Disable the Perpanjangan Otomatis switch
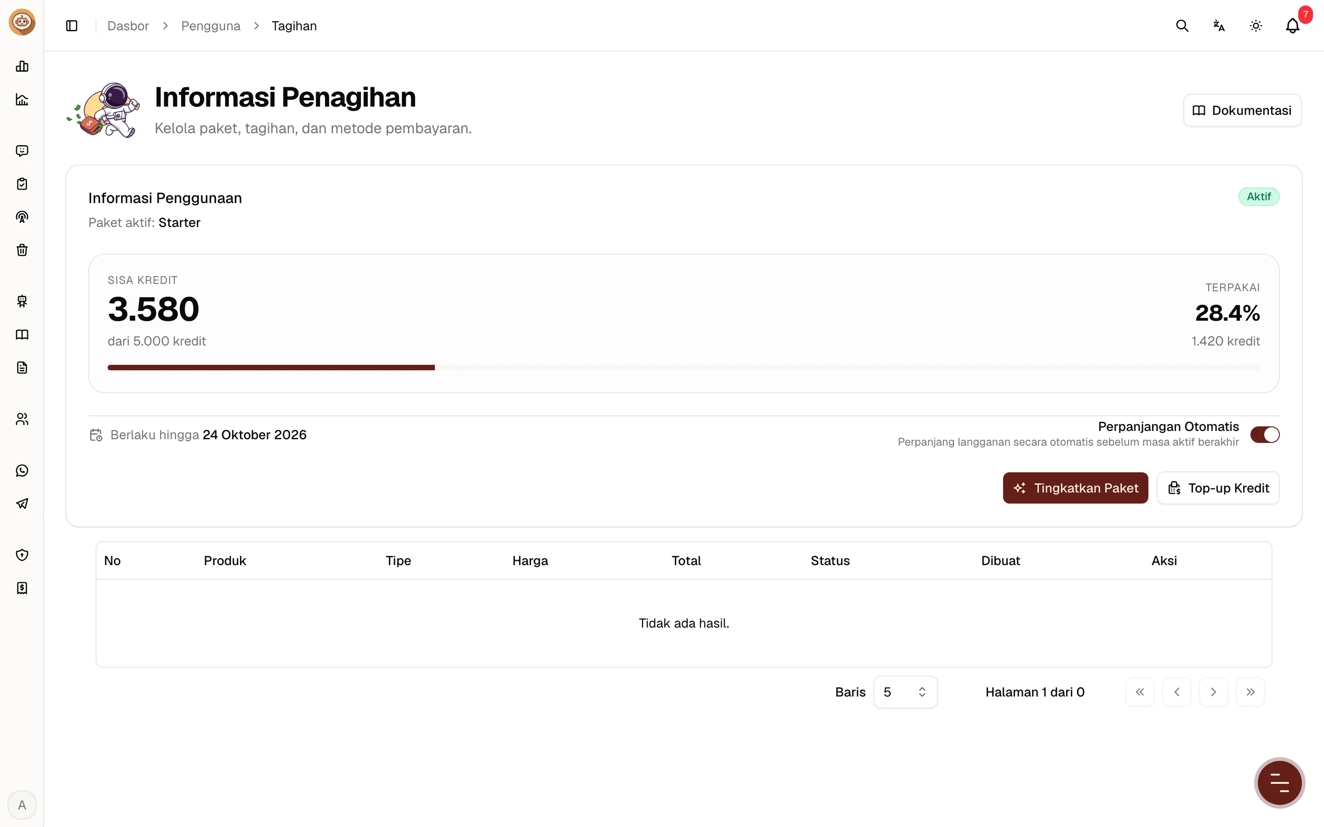Viewport: 1324px width, 827px height. pyautogui.click(x=1264, y=434)
